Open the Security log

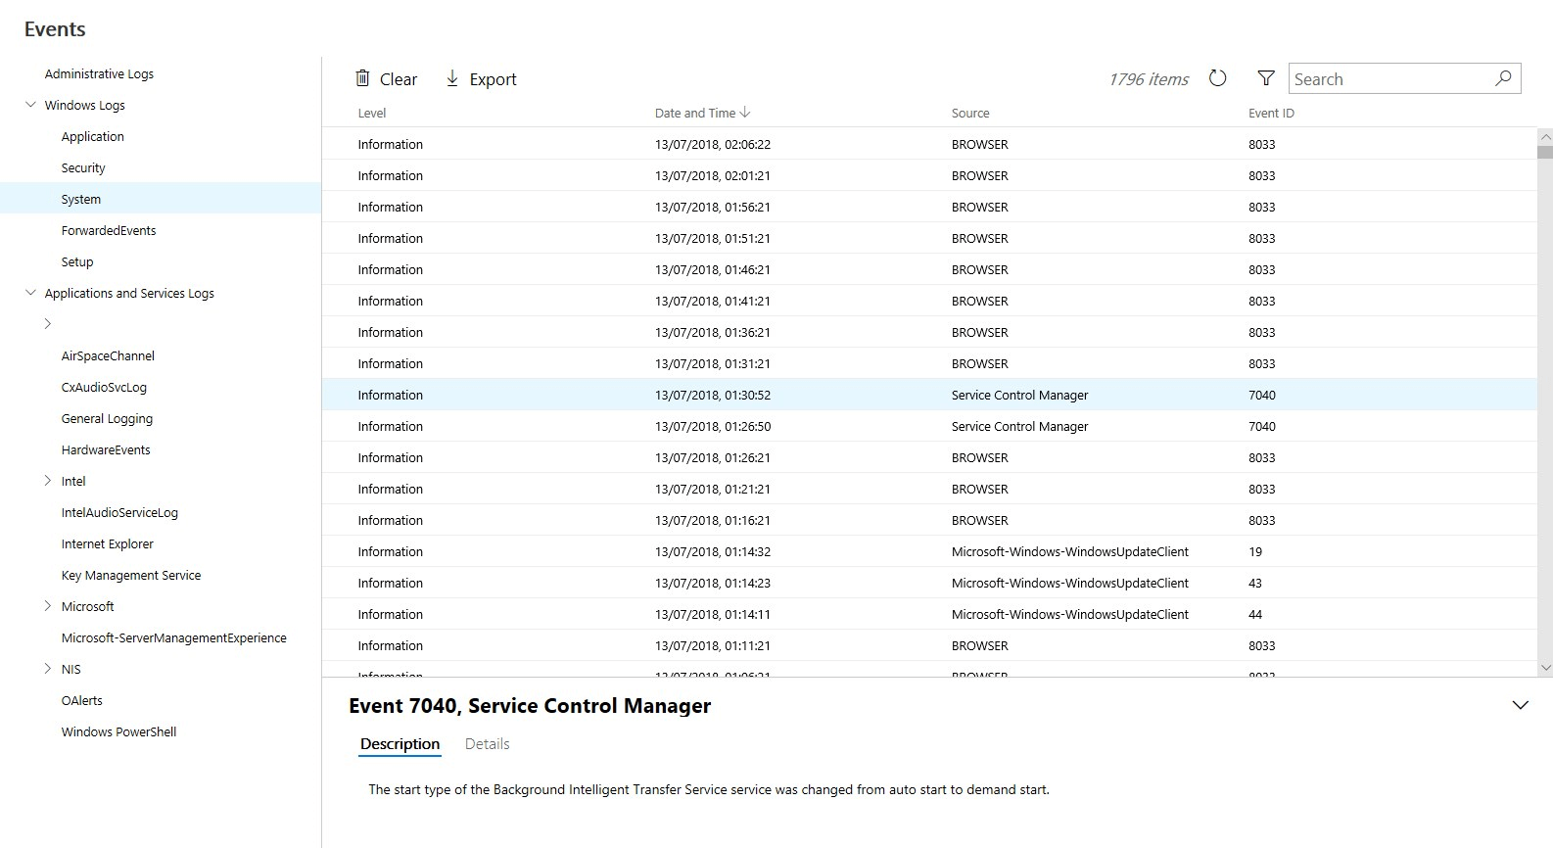(83, 167)
